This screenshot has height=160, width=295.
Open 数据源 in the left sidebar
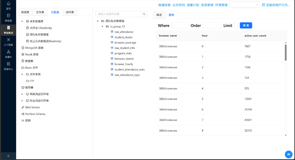click(9, 17)
